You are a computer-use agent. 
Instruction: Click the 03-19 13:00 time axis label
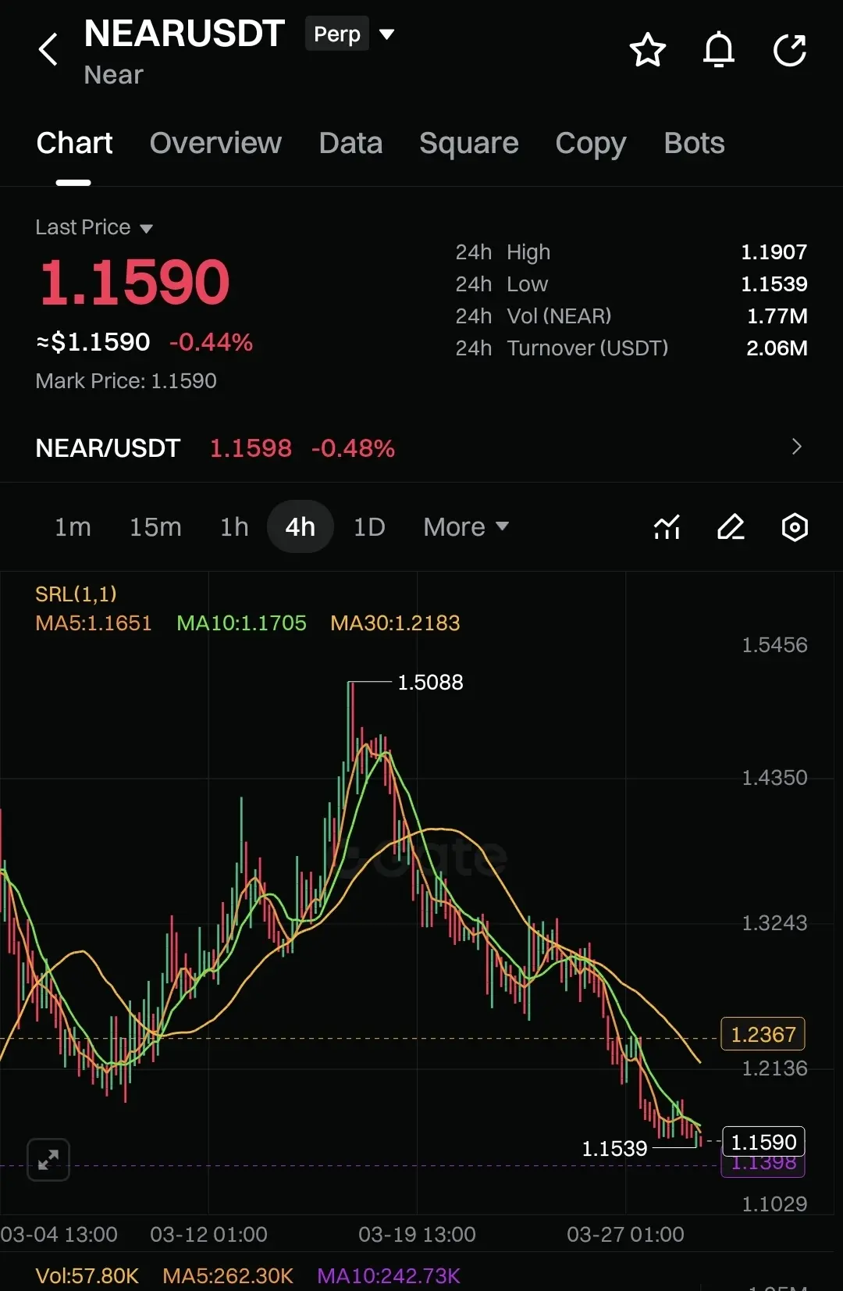[x=417, y=1235]
